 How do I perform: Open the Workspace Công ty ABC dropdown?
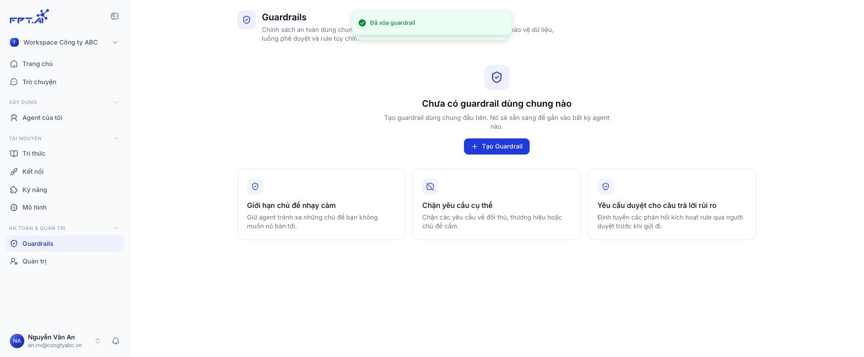pos(64,42)
